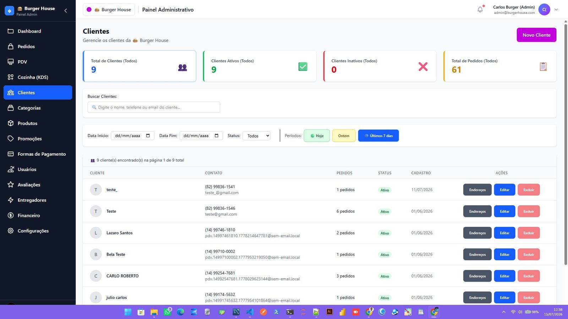Open the Configurações gear icon
Viewport: 568px width, 319px height.
(x=11, y=231)
